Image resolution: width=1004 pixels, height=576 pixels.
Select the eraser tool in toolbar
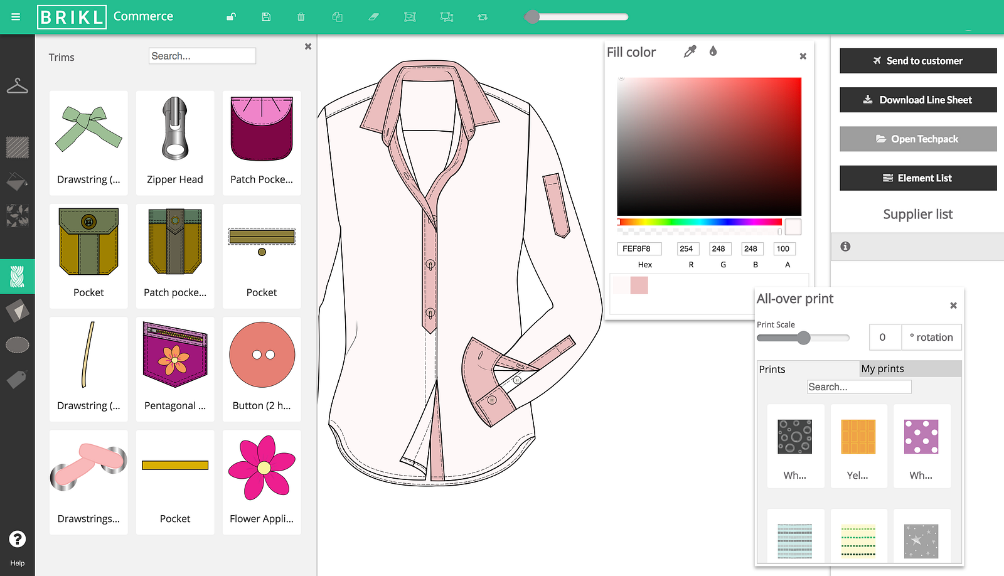click(x=373, y=17)
